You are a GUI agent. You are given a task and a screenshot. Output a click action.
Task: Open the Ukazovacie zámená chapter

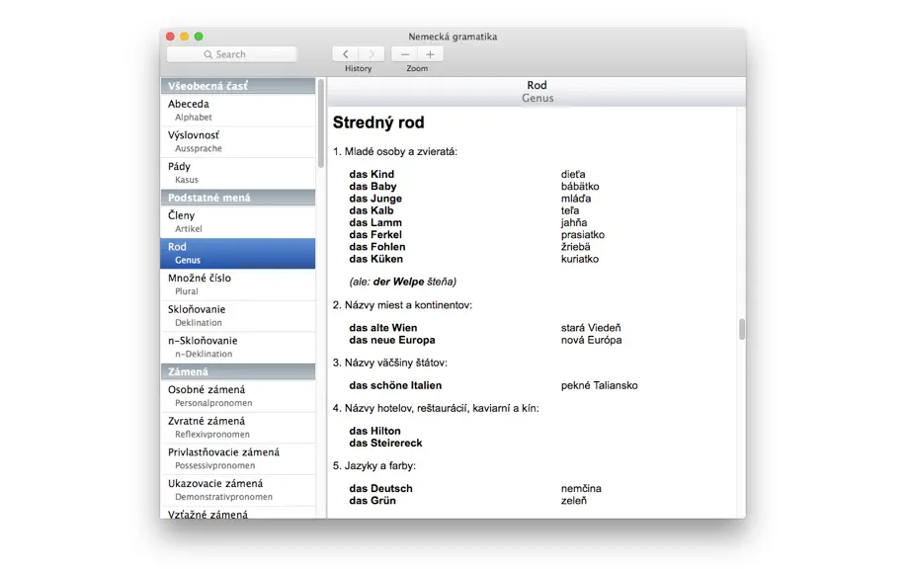(x=238, y=490)
